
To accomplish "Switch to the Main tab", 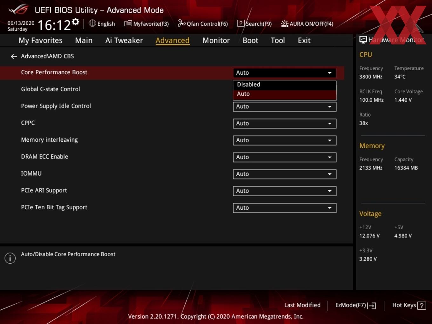I will [x=84, y=40].
